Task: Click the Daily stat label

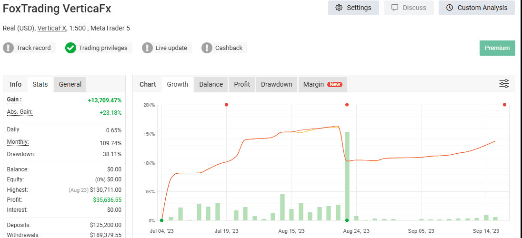Action: point(13,129)
